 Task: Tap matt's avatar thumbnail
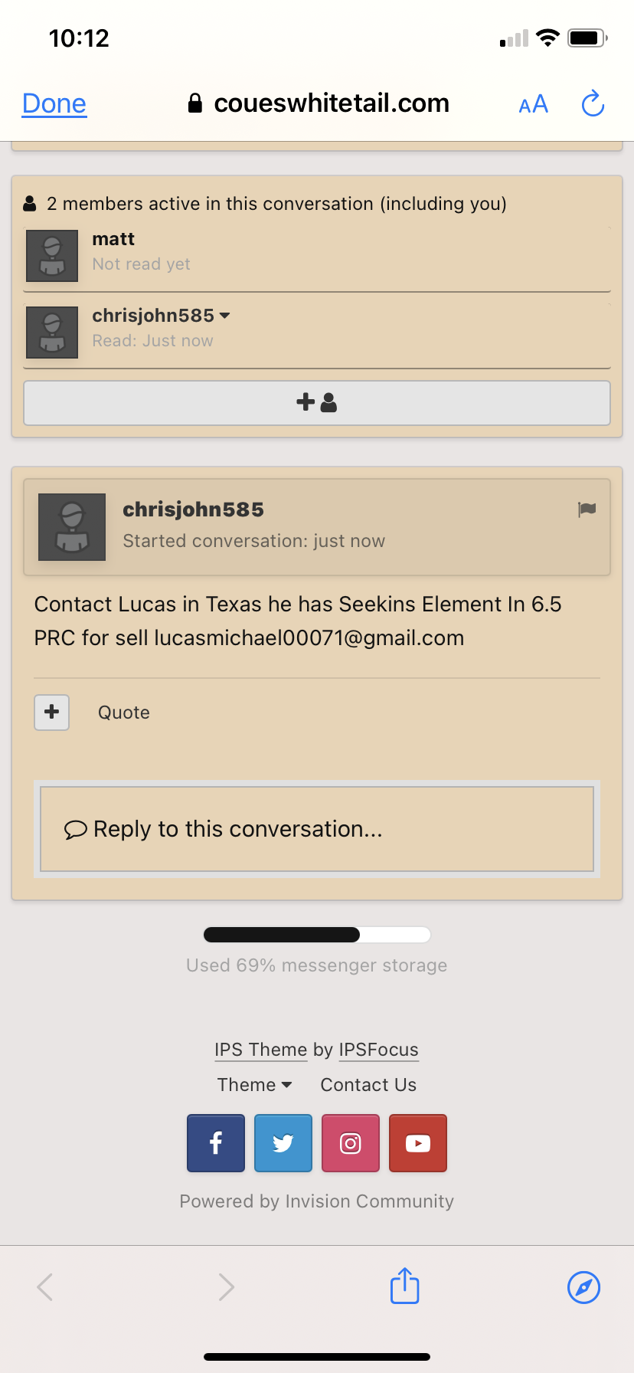[52, 256]
